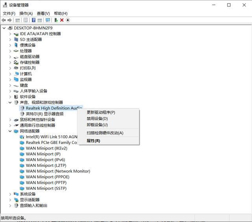Click the 设备管理器 title bar app icon
The image size is (252, 222).
click(x=5, y=5)
